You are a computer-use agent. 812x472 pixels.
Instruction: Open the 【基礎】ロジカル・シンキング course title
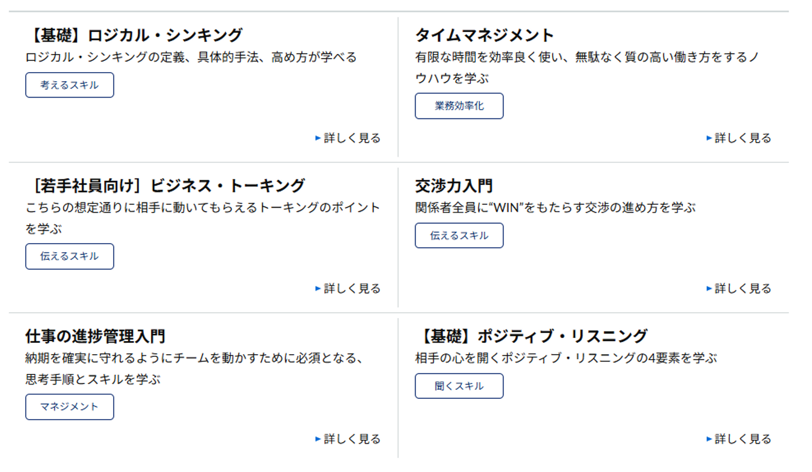tap(134, 36)
